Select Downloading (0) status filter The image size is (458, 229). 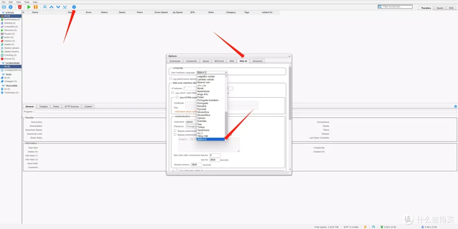tap(11, 19)
